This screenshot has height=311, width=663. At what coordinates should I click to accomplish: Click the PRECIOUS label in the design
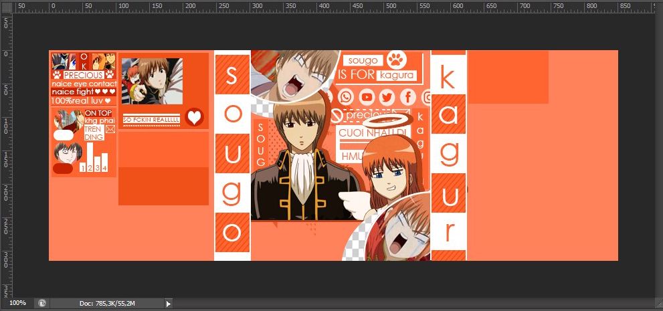click(83, 76)
